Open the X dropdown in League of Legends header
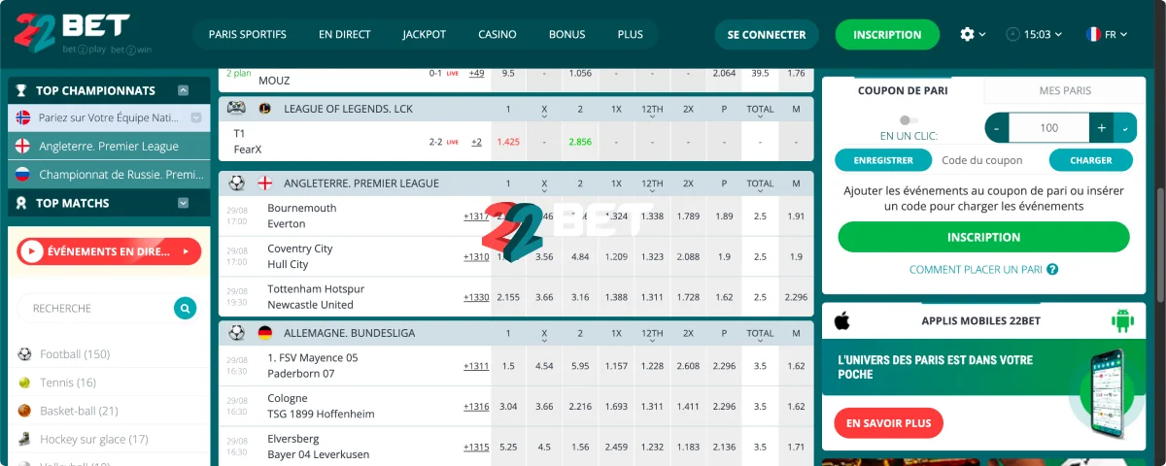Image resolution: width=1166 pixels, height=466 pixels. [x=544, y=109]
